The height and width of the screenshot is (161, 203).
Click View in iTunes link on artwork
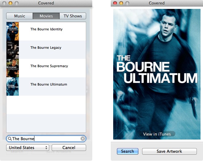157,134
